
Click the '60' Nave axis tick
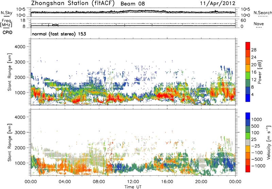click(243, 20)
